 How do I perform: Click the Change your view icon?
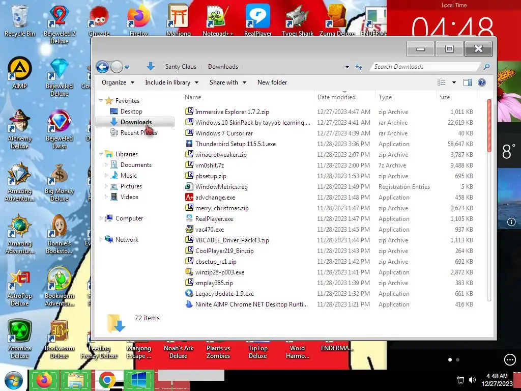click(x=441, y=82)
